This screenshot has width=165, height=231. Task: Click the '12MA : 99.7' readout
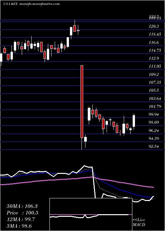click(x=21, y=219)
